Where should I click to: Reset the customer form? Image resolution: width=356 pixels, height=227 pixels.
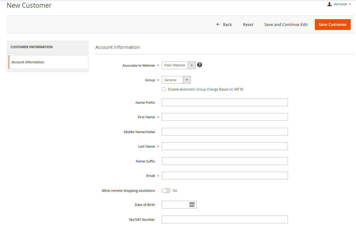point(248,25)
